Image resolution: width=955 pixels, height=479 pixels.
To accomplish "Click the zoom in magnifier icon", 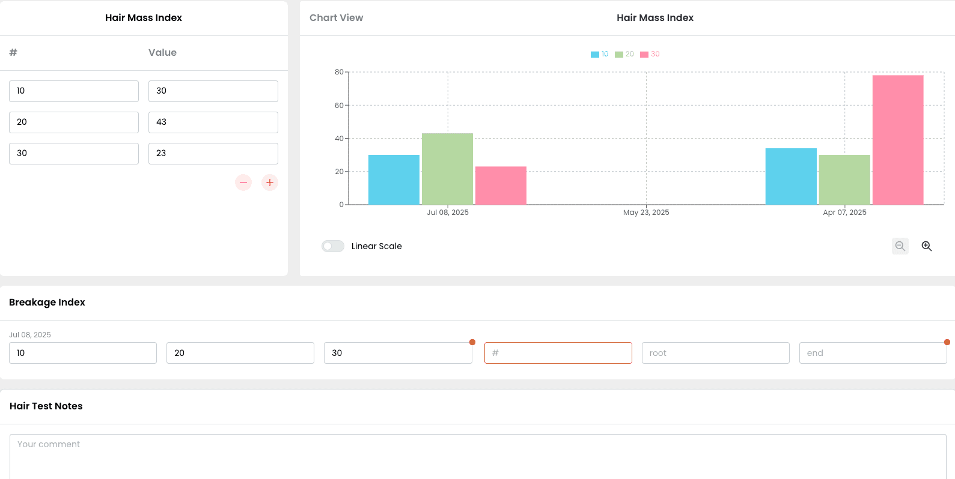I will click(926, 246).
